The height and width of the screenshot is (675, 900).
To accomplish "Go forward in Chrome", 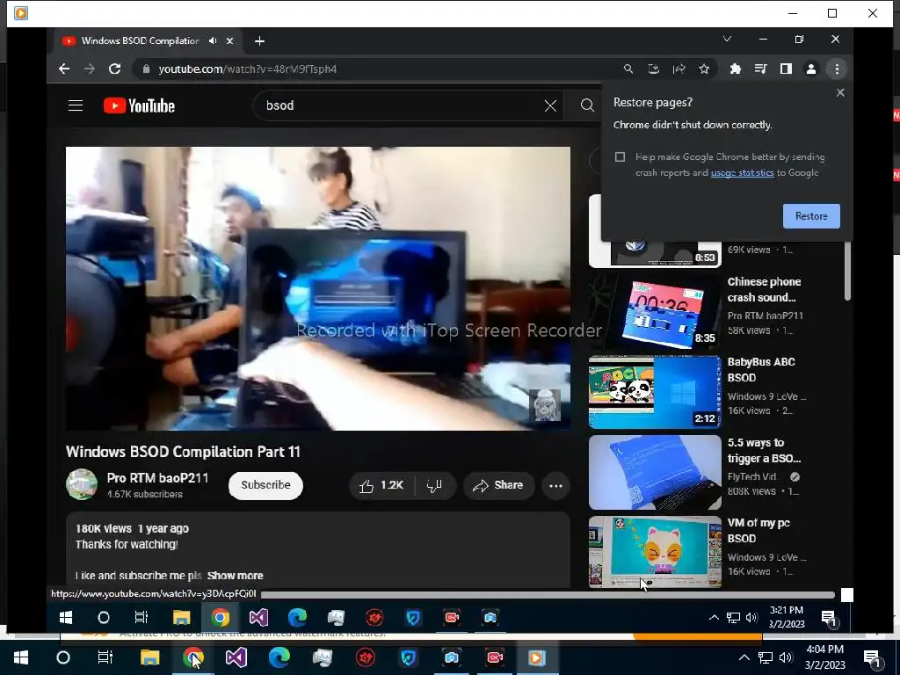I will click(90, 69).
